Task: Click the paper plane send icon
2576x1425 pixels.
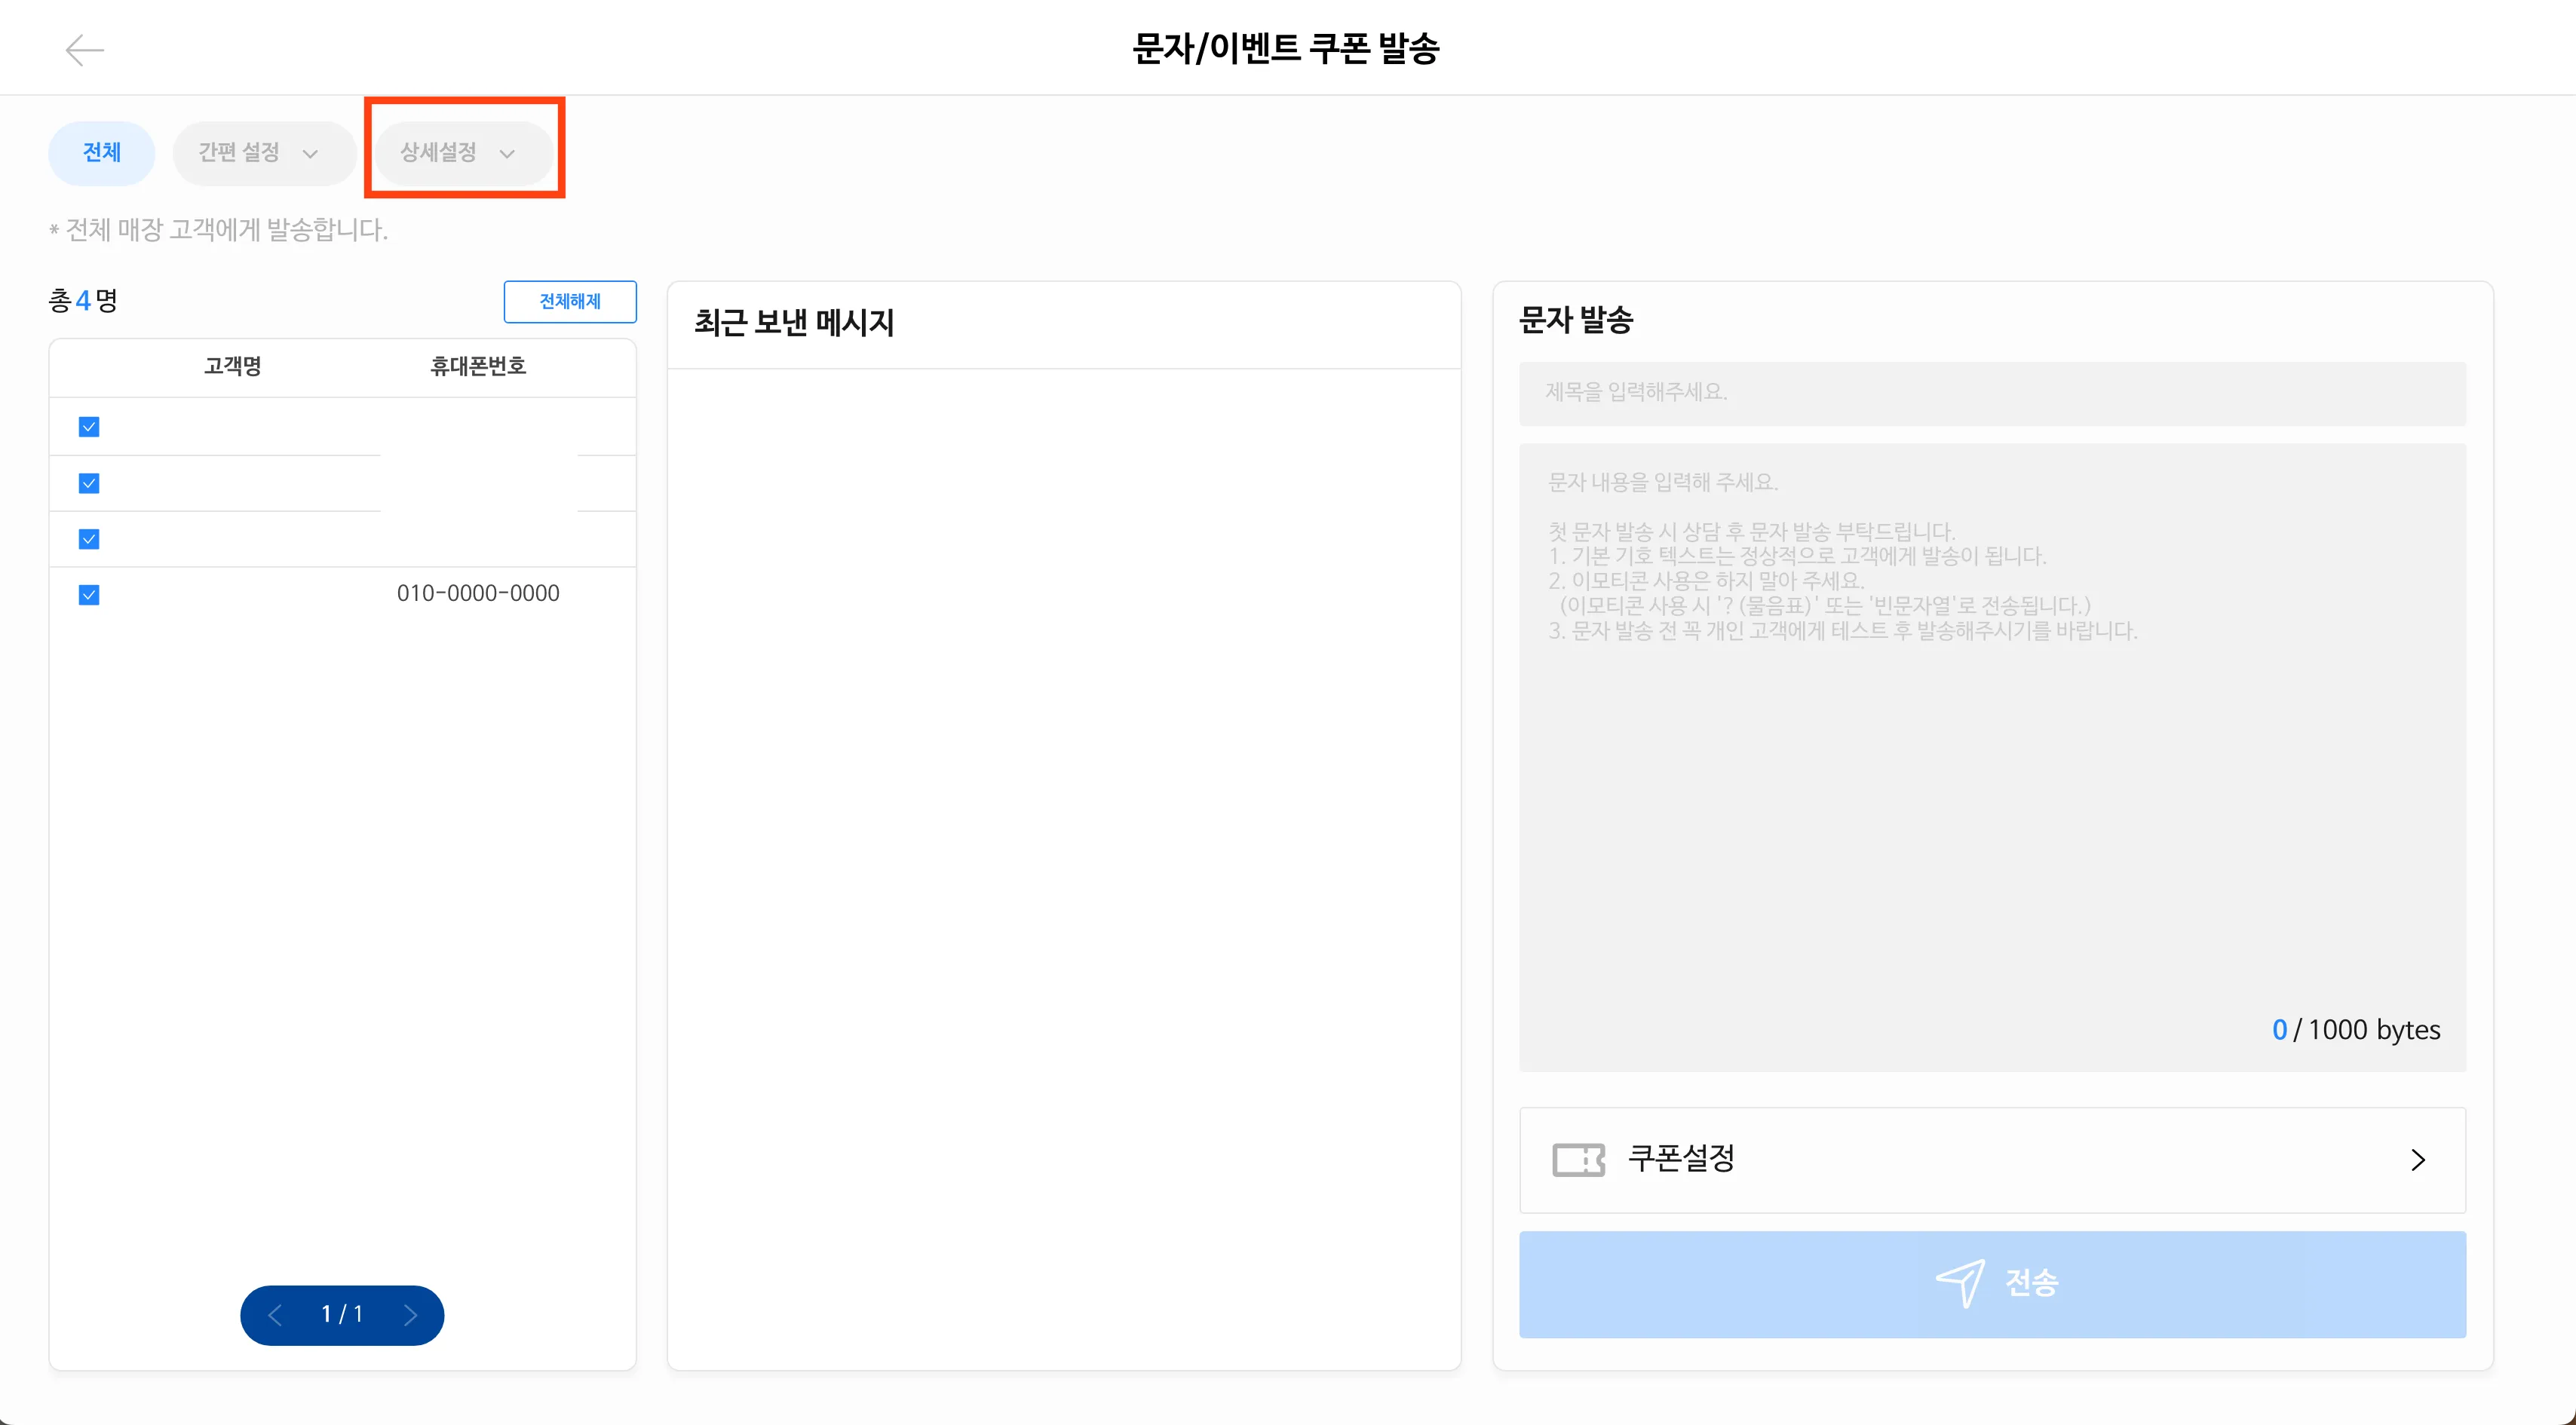Action: (1960, 1282)
